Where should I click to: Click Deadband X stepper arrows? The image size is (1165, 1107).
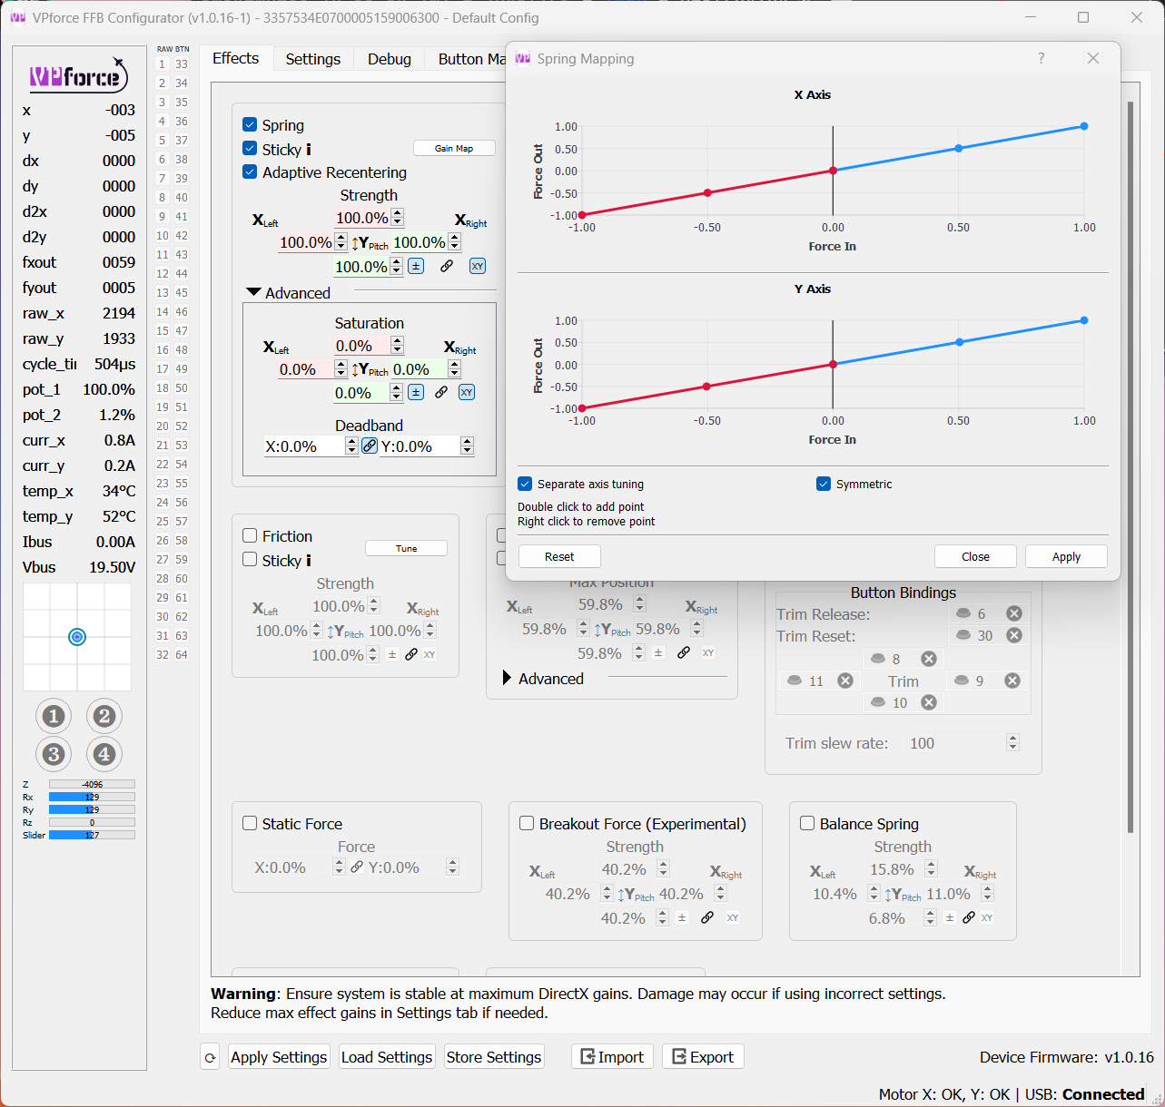pos(351,446)
